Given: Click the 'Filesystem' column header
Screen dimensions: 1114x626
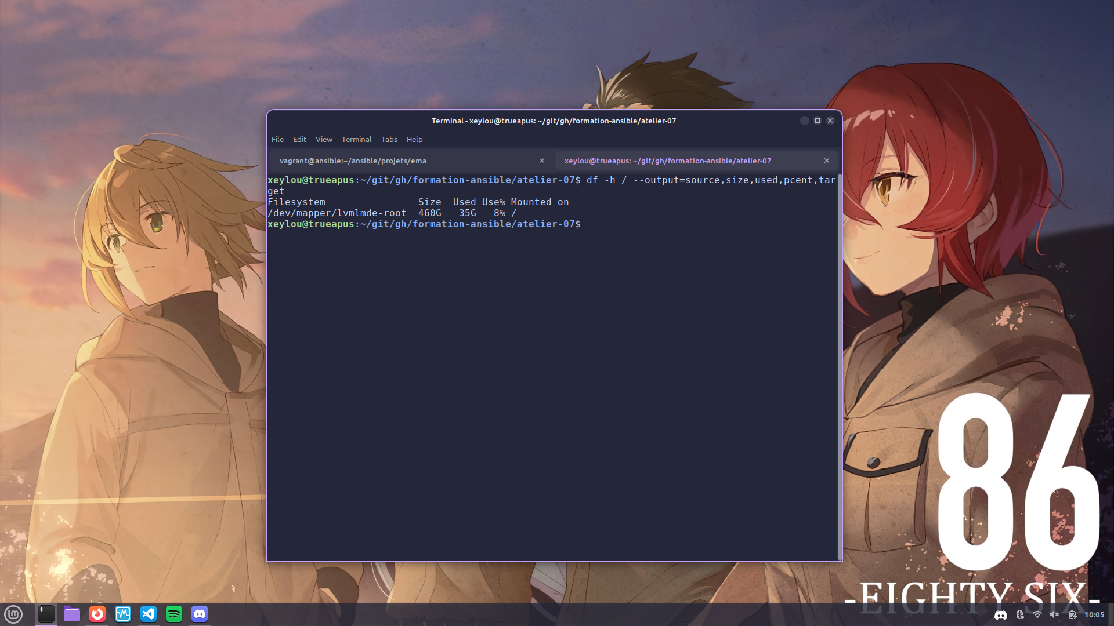Looking at the screenshot, I should coord(296,202).
